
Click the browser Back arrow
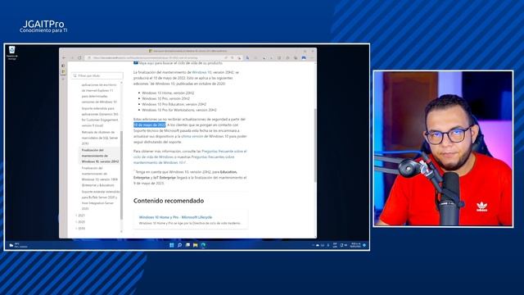click(x=64, y=58)
